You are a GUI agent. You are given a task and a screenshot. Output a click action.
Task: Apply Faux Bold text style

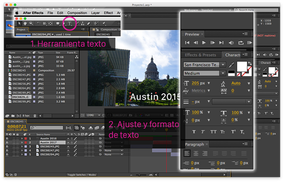tap(194, 132)
